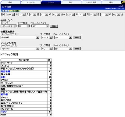Open the start day dropdown showing 8
The height and width of the screenshot is (117, 125).
33,15
